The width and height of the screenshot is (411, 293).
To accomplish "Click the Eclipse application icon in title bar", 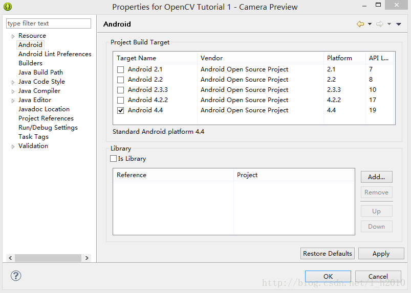I will click(8, 7).
